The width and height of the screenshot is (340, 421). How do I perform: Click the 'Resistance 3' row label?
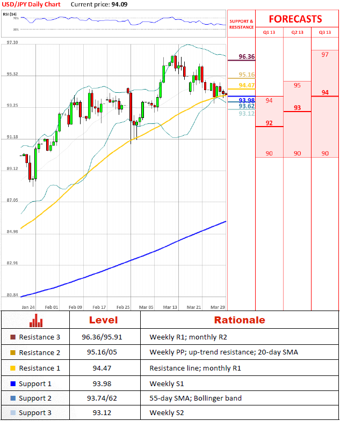pyautogui.click(x=40, y=337)
